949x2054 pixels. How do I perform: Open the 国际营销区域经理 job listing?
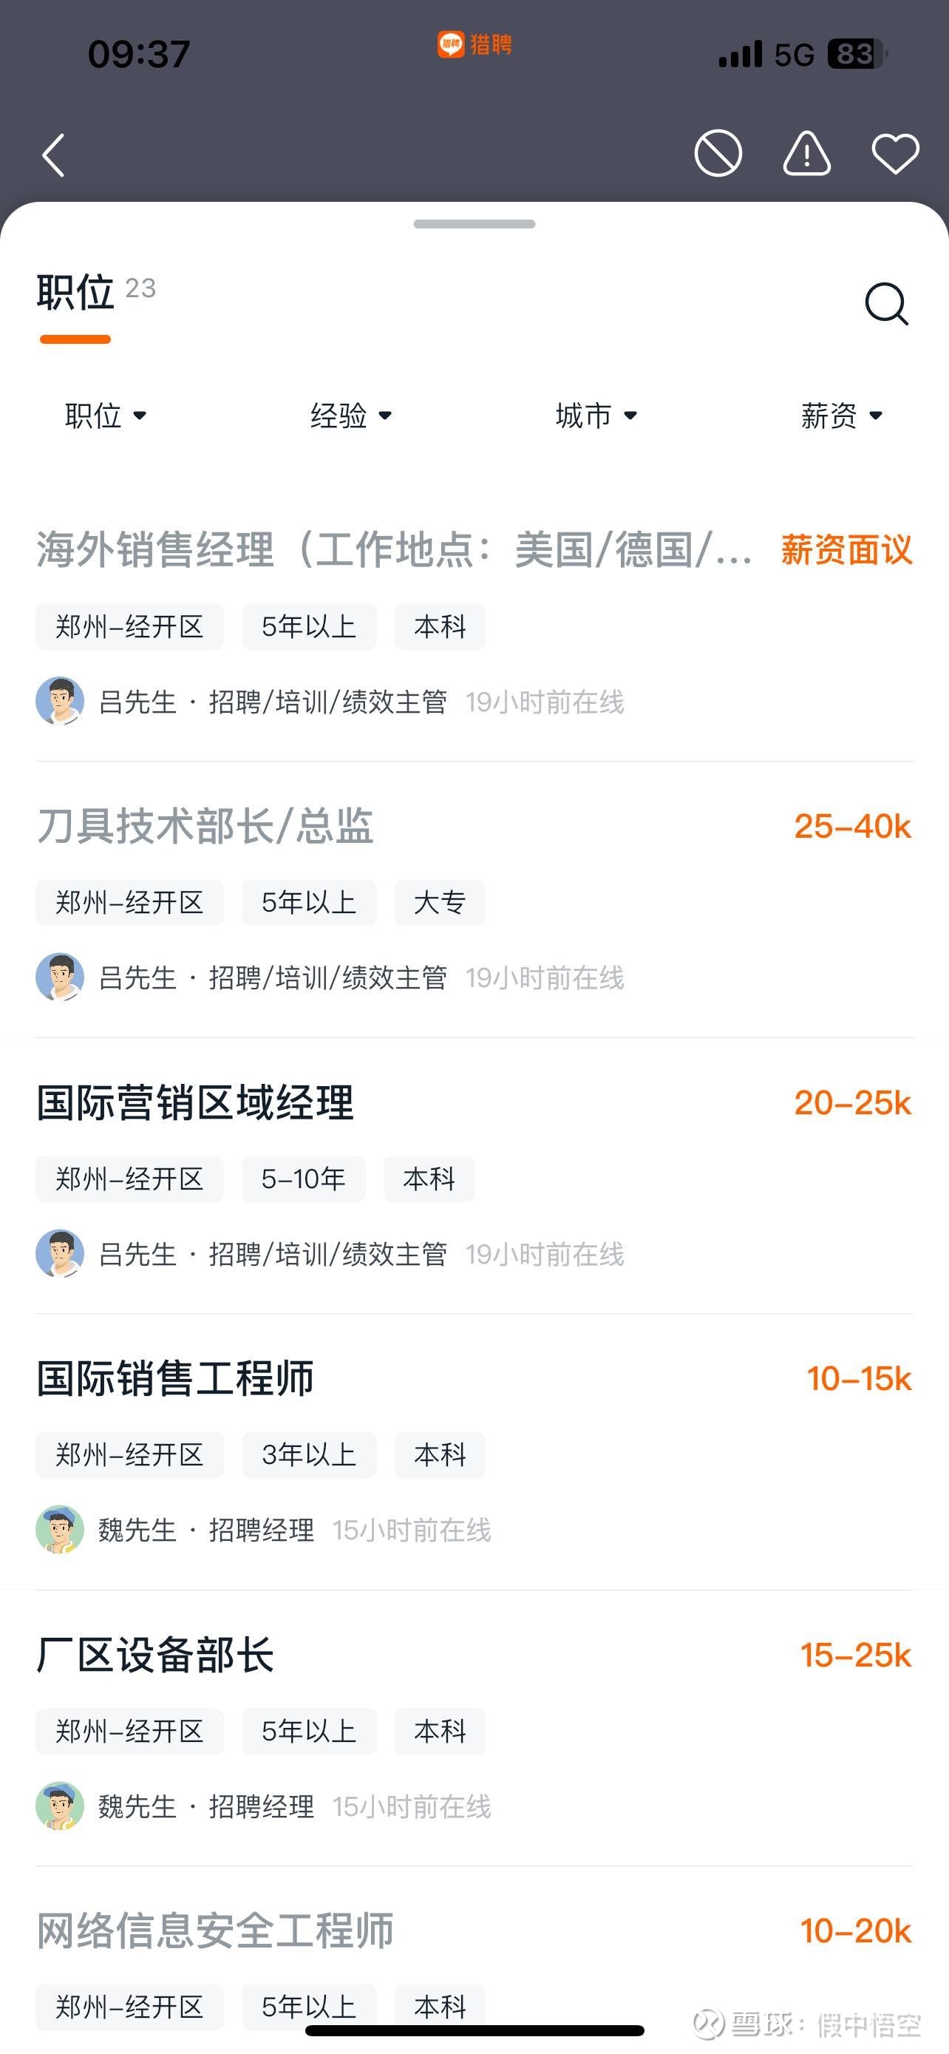195,1102
